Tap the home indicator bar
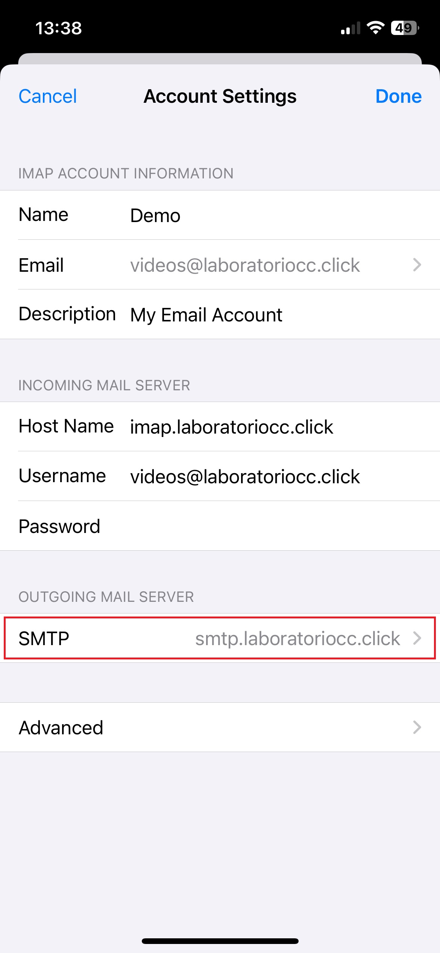This screenshot has width=440, height=953. click(x=220, y=941)
